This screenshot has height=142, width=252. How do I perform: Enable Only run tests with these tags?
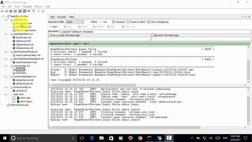(49, 35)
